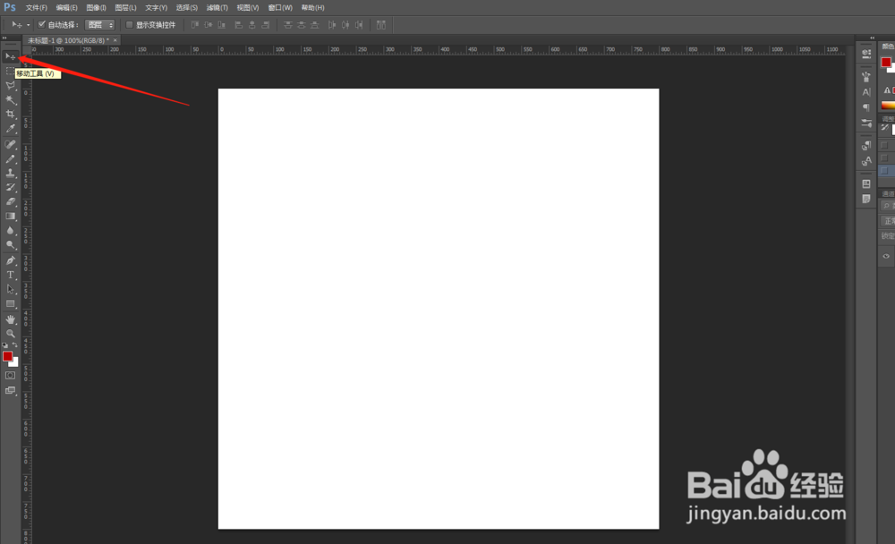Viewport: 895px width, 544px height.
Task: Align horizontal centers in options bar
Action: pos(251,25)
